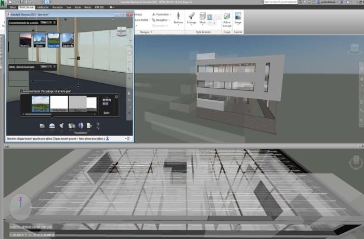The width and height of the screenshot is (364, 239).
Task: Open dropdown arrow in Environnements de la scène header
Action: tap(51, 22)
